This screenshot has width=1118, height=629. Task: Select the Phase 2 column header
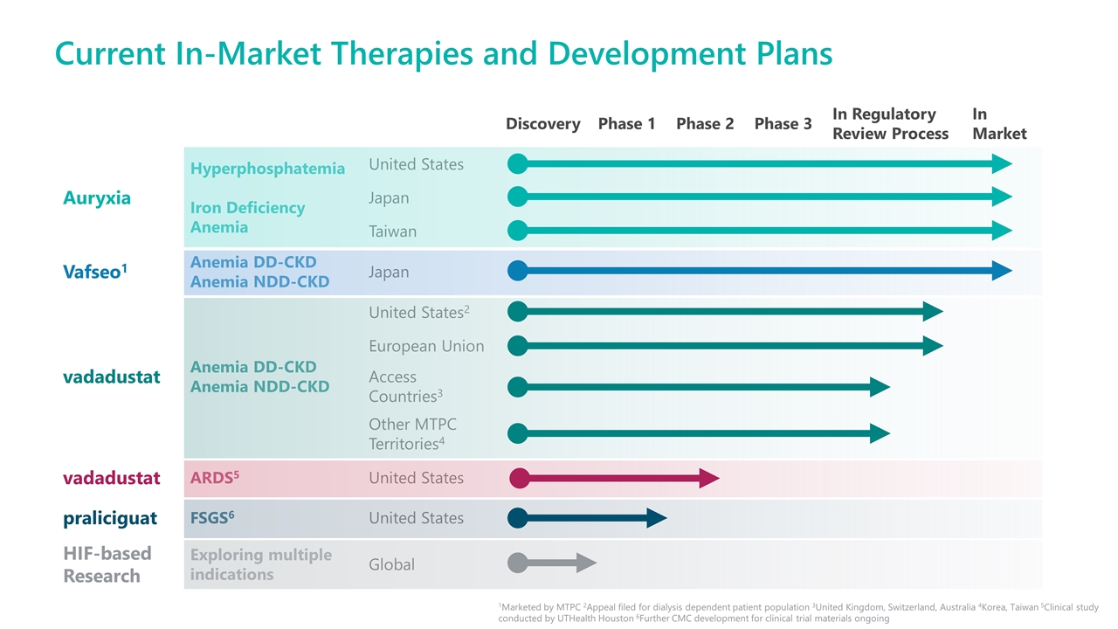tap(704, 124)
